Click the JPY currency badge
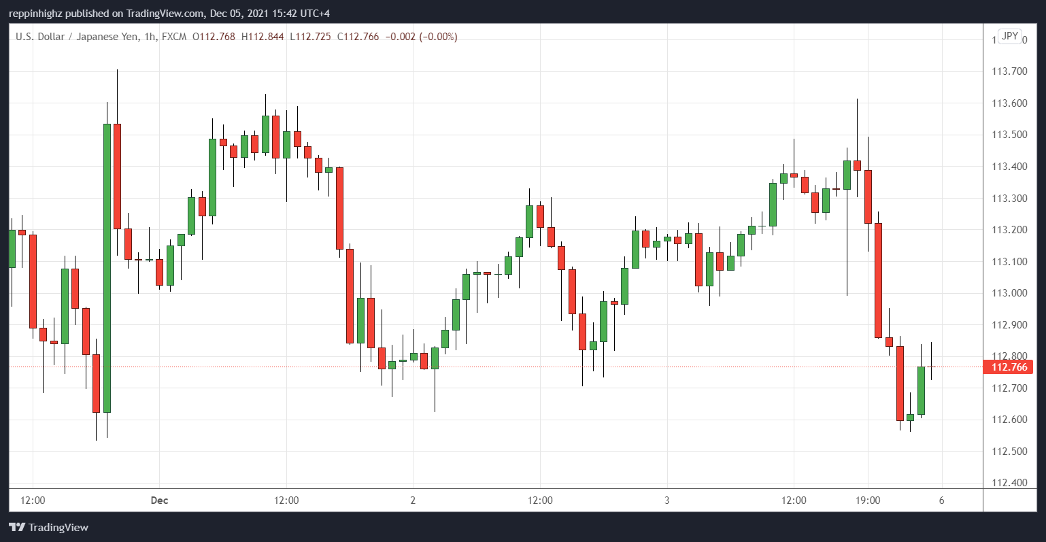The width and height of the screenshot is (1046, 542). click(x=1010, y=36)
